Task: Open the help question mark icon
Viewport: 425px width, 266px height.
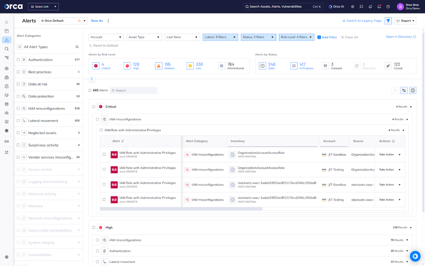Action: pos(388,7)
